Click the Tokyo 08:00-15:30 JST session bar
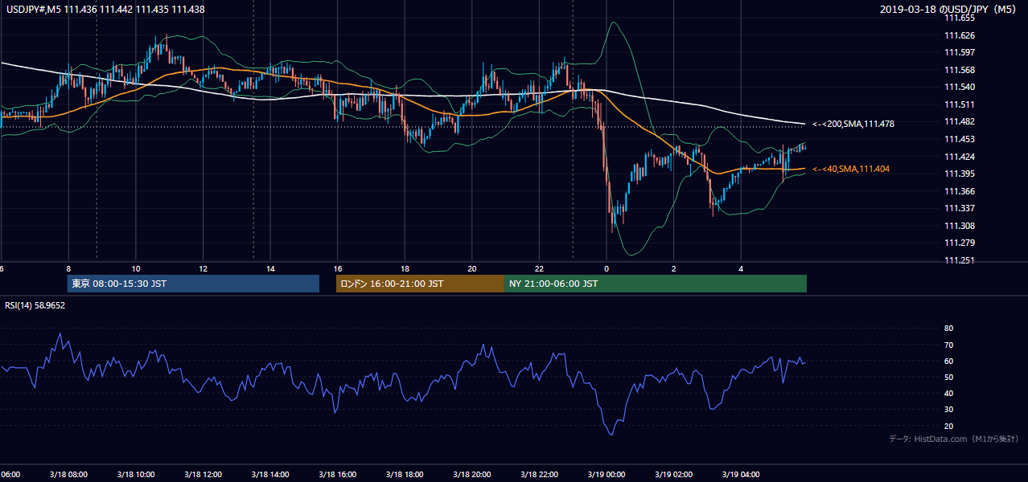 click(x=193, y=284)
